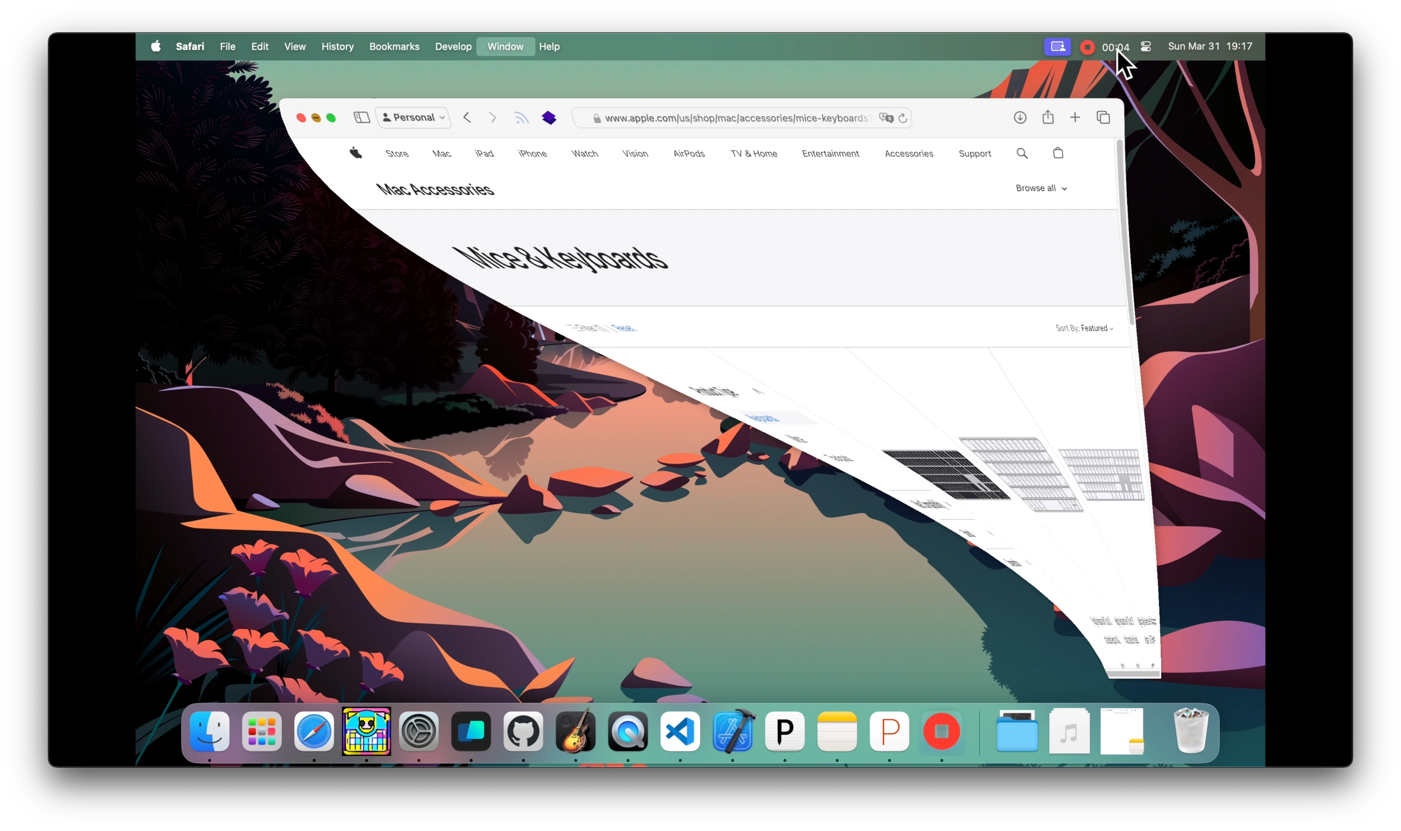The image size is (1401, 831).
Task: Open the Personal profile dropdown
Action: pyautogui.click(x=413, y=118)
